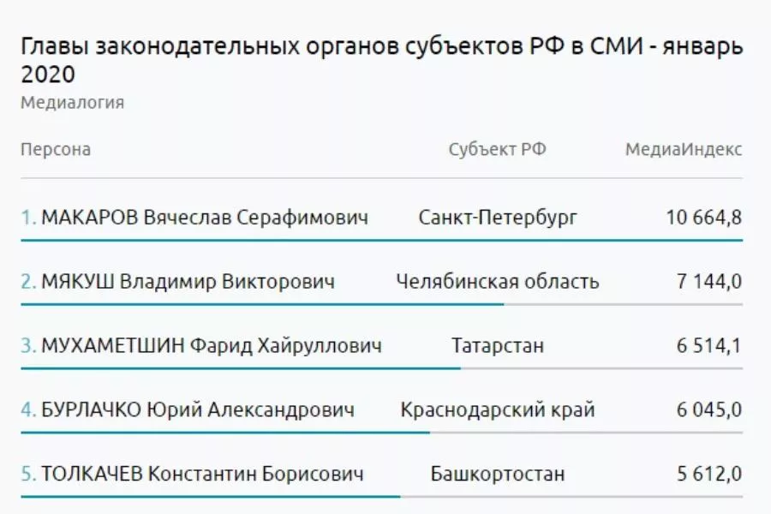Select БУРЛАЧКО Юрий Александрович row

(x=198, y=410)
